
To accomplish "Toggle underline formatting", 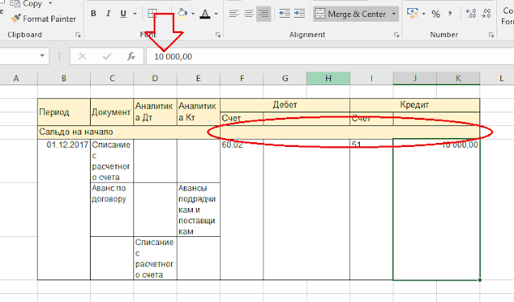I will (123, 14).
